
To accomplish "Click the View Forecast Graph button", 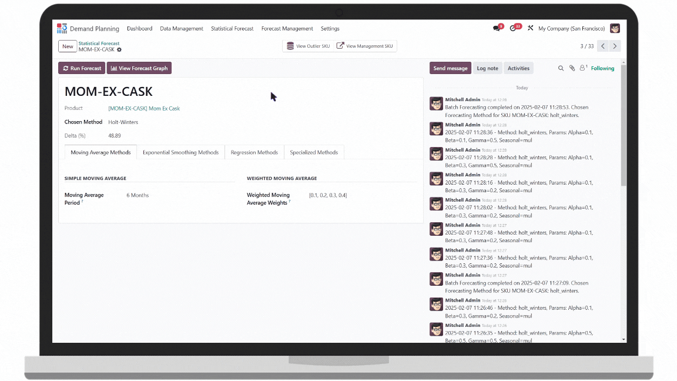I will [139, 68].
